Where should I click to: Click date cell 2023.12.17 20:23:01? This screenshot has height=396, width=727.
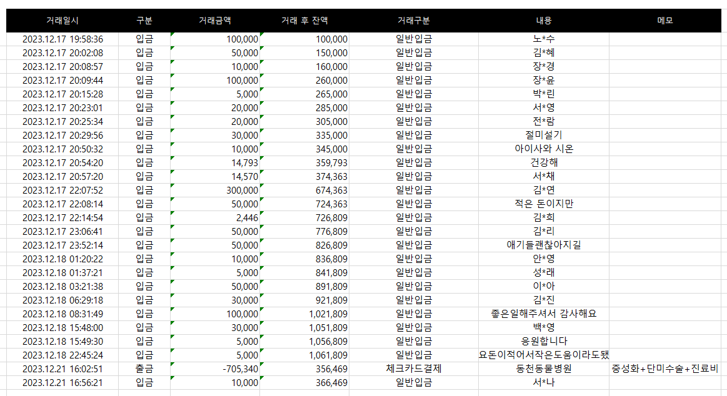tap(63, 108)
